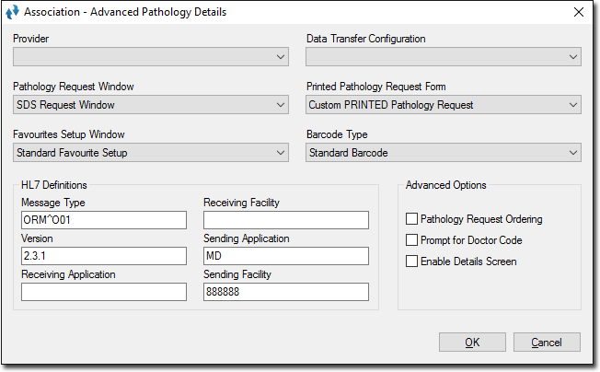The height and width of the screenshot is (372, 600).
Task: Toggle Enable Details Screen checkbox
Action: pyautogui.click(x=411, y=262)
